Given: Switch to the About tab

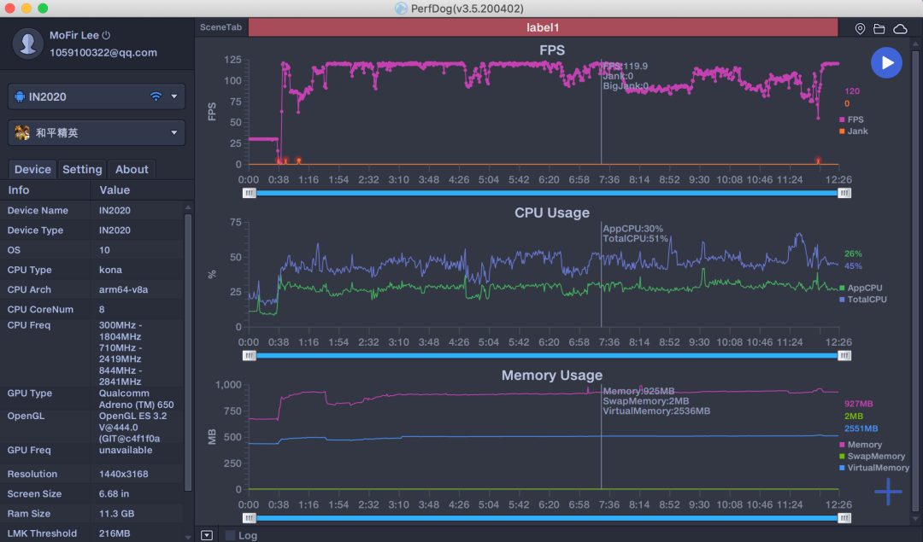Looking at the screenshot, I should [132, 169].
